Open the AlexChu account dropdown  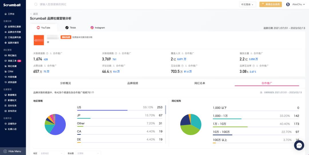(298, 4)
